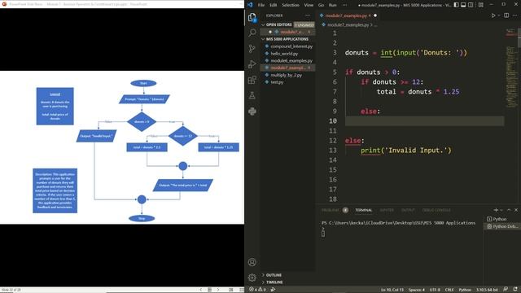Select language mode Python in status bar
The width and height of the screenshot is (521, 293).
click(465, 290)
